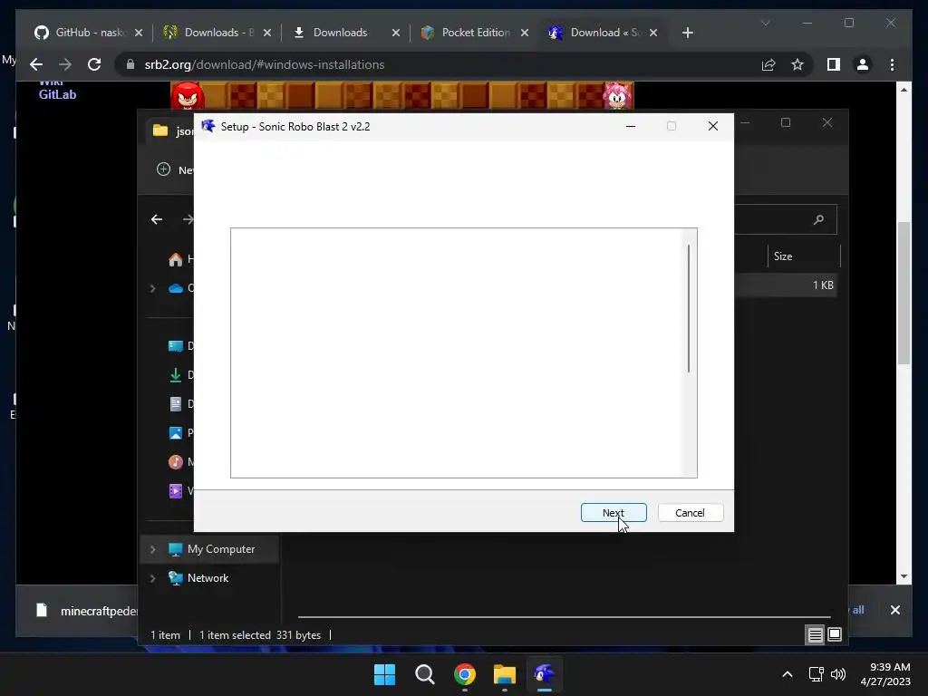The image size is (928, 696).
Task: Open the Chrome profile menu
Action: (863, 64)
